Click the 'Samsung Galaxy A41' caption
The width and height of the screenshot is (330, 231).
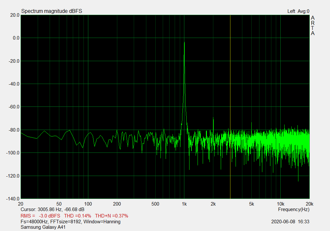[x=43, y=227]
